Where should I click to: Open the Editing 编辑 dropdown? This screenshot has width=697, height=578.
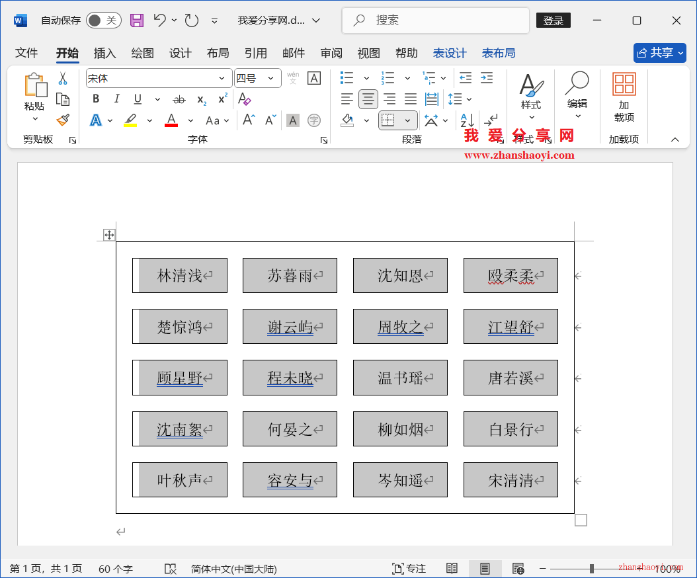pyautogui.click(x=577, y=96)
